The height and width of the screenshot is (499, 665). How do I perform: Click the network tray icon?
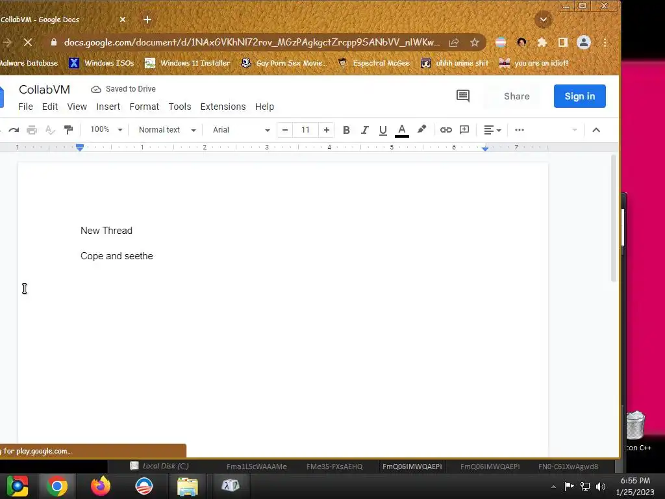click(585, 486)
